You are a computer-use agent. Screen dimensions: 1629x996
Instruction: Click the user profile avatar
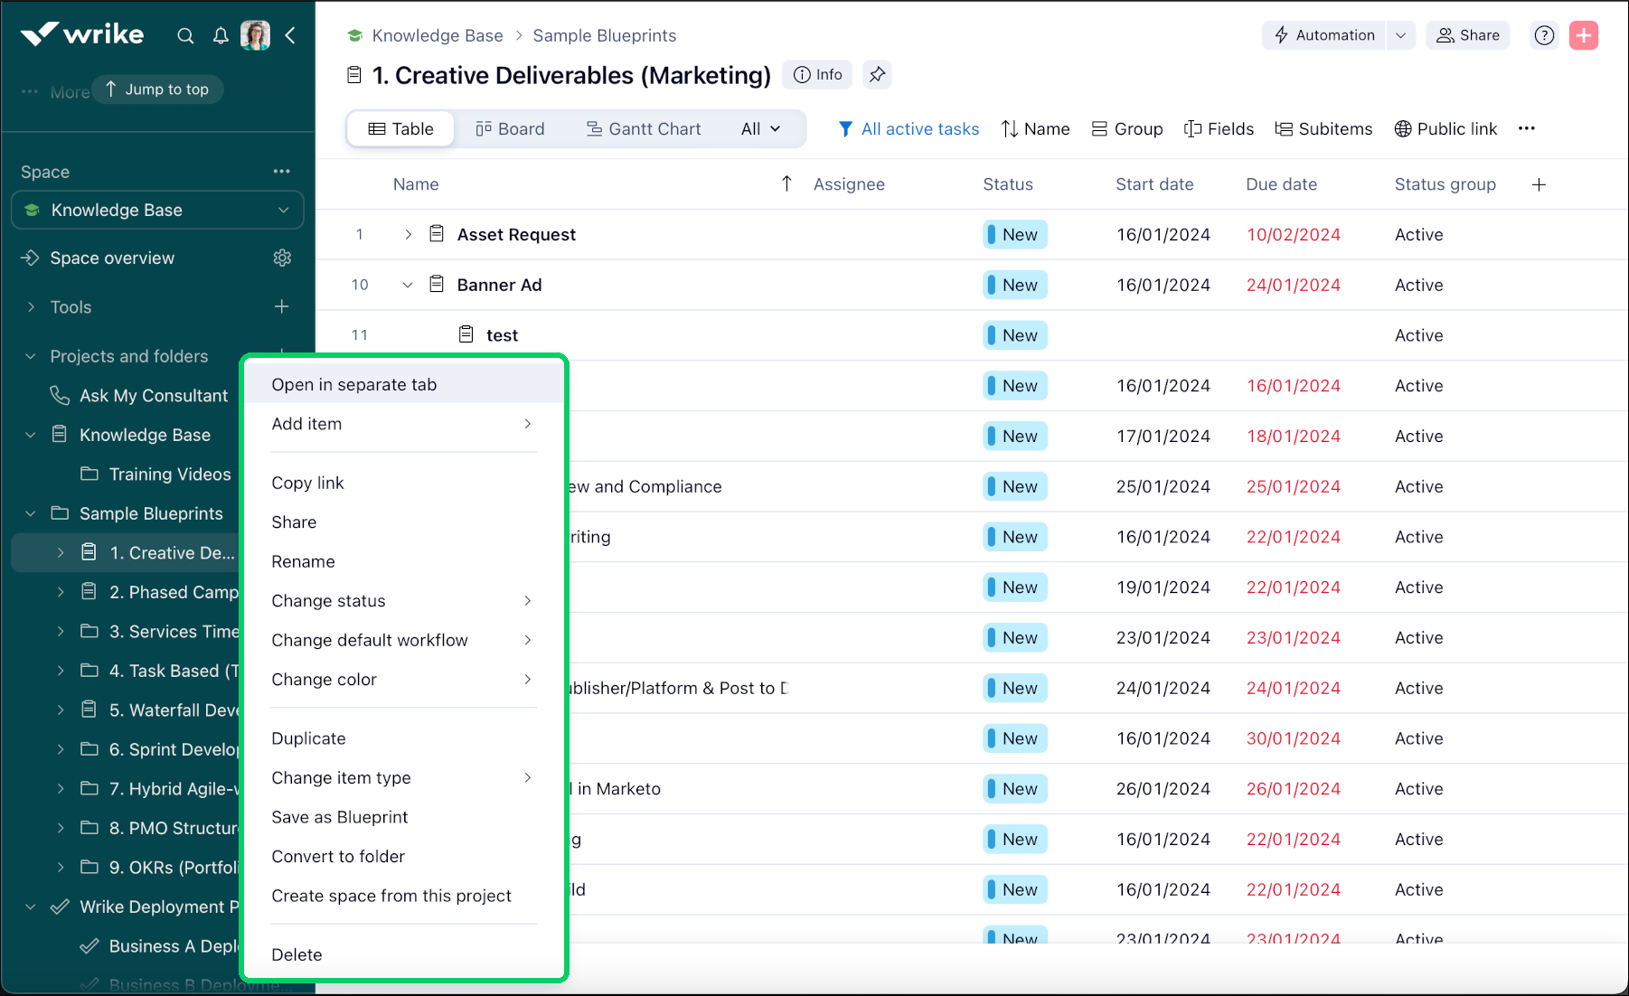click(255, 36)
